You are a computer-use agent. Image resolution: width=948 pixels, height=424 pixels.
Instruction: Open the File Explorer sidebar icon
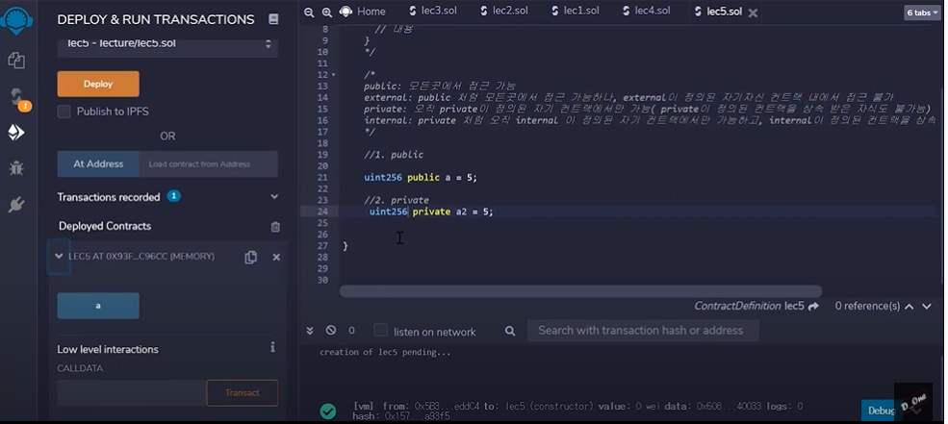click(x=16, y=61)
